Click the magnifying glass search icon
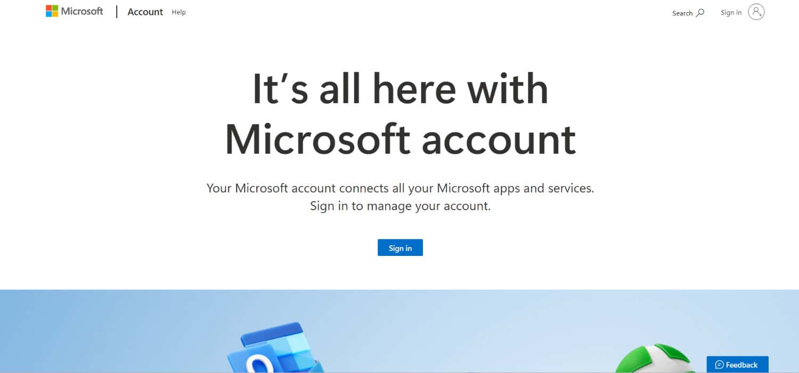 click(700, 12)
